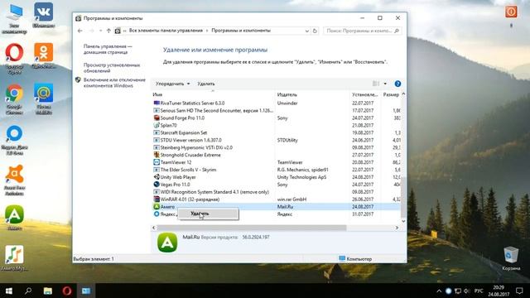The width and height of the screenshot is (530, 298).
Task: Open the Odnoklassniki desktop shortcut
Action: pos(43,55)
